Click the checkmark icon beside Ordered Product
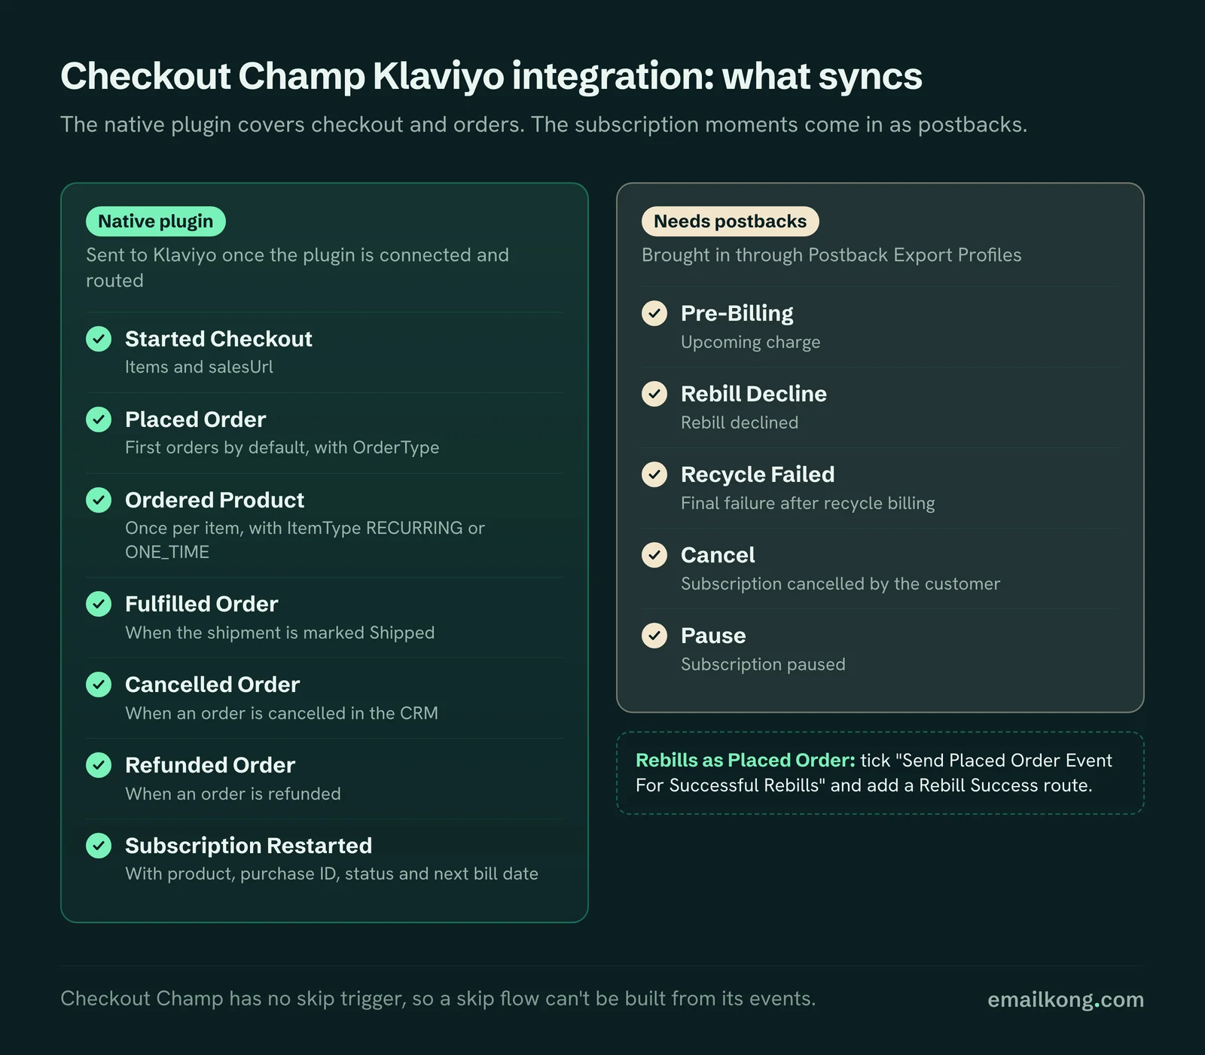Viewport: 1205px width, 1055px height. pyautogui.click(x=99, y=500)
